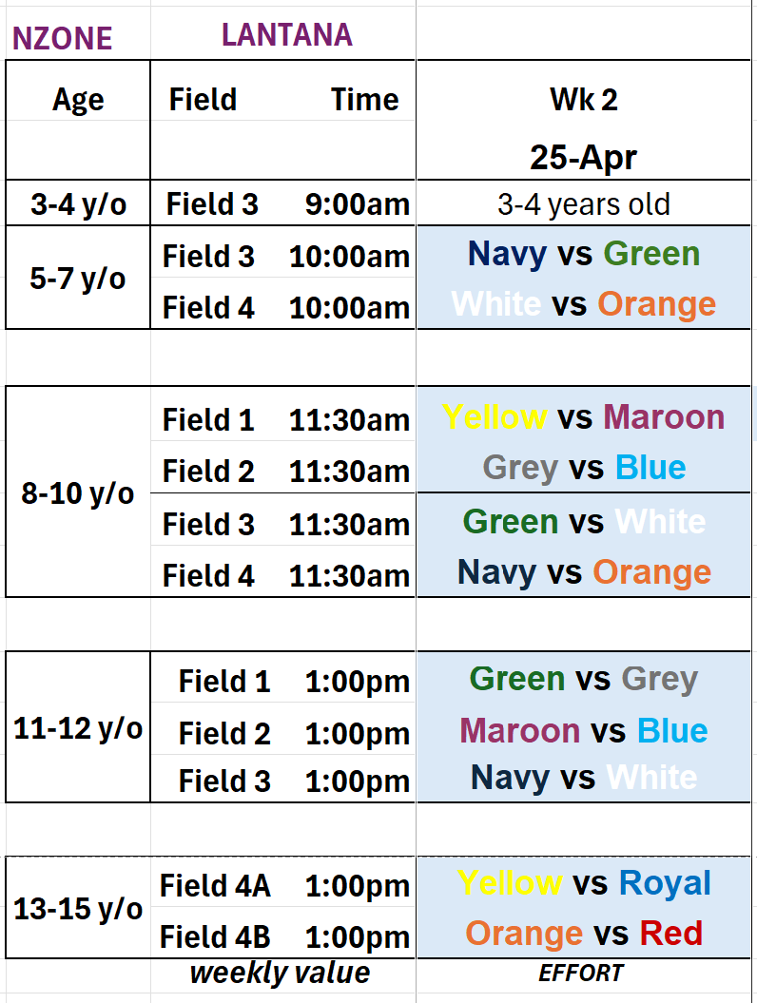Viewport: 757px width, 1003px height.
Task: Click the '3-4 years old' cell
Action: click(583, 203)
